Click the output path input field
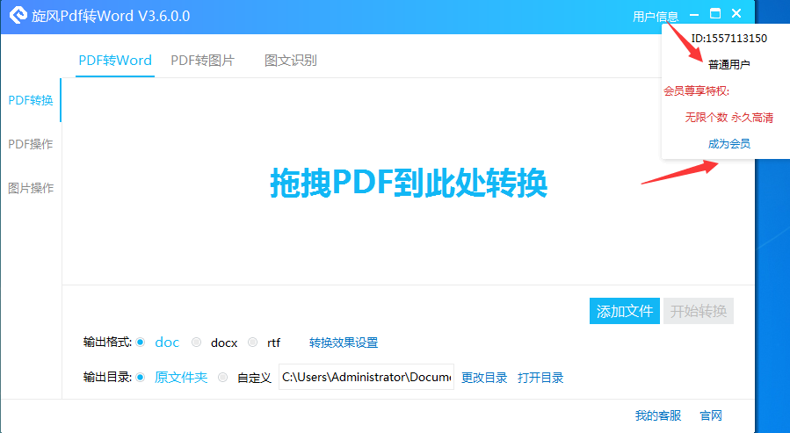 click(366, 377)
